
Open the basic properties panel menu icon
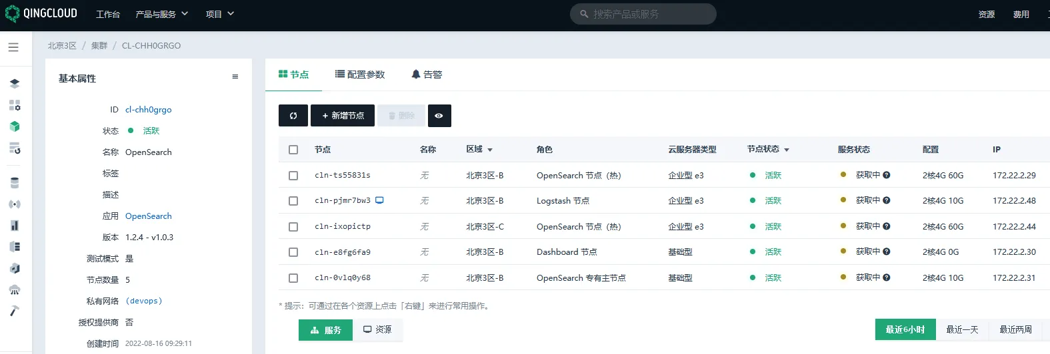pos(235,77)
